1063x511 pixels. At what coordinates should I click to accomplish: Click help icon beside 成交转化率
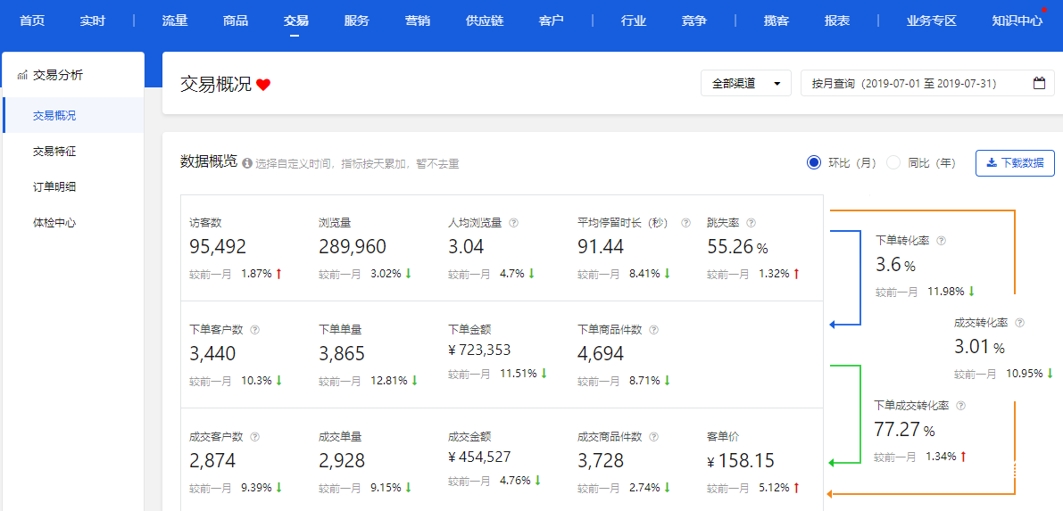click(1019, 323)
